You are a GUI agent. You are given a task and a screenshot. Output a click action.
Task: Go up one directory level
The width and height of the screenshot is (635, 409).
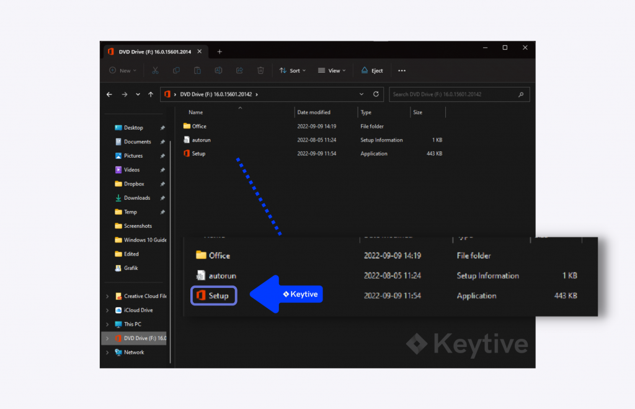pyautogui.click(x=151, y=94)
